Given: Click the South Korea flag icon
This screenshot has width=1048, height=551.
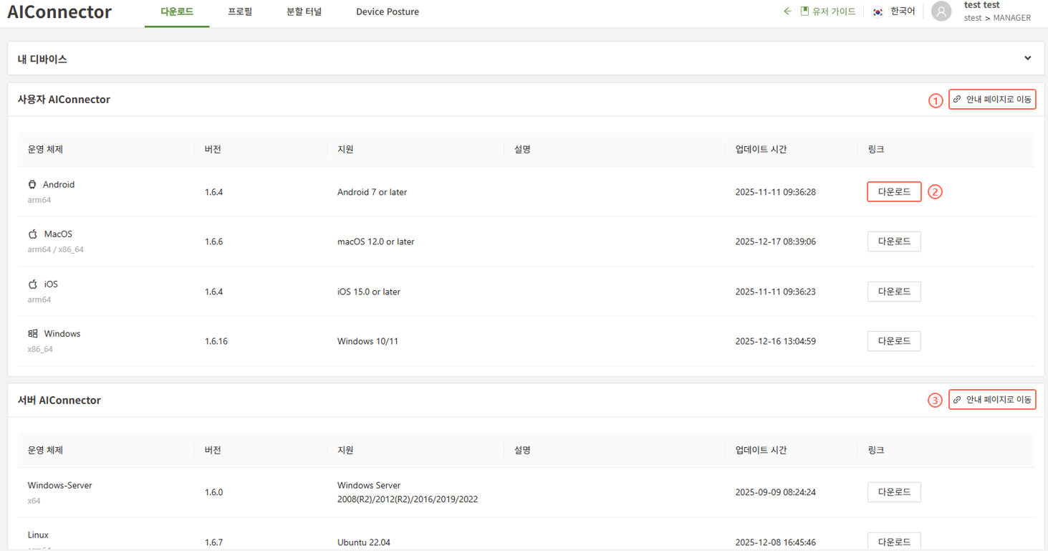Looking at the screenshot, I should [x=878, y=11].
